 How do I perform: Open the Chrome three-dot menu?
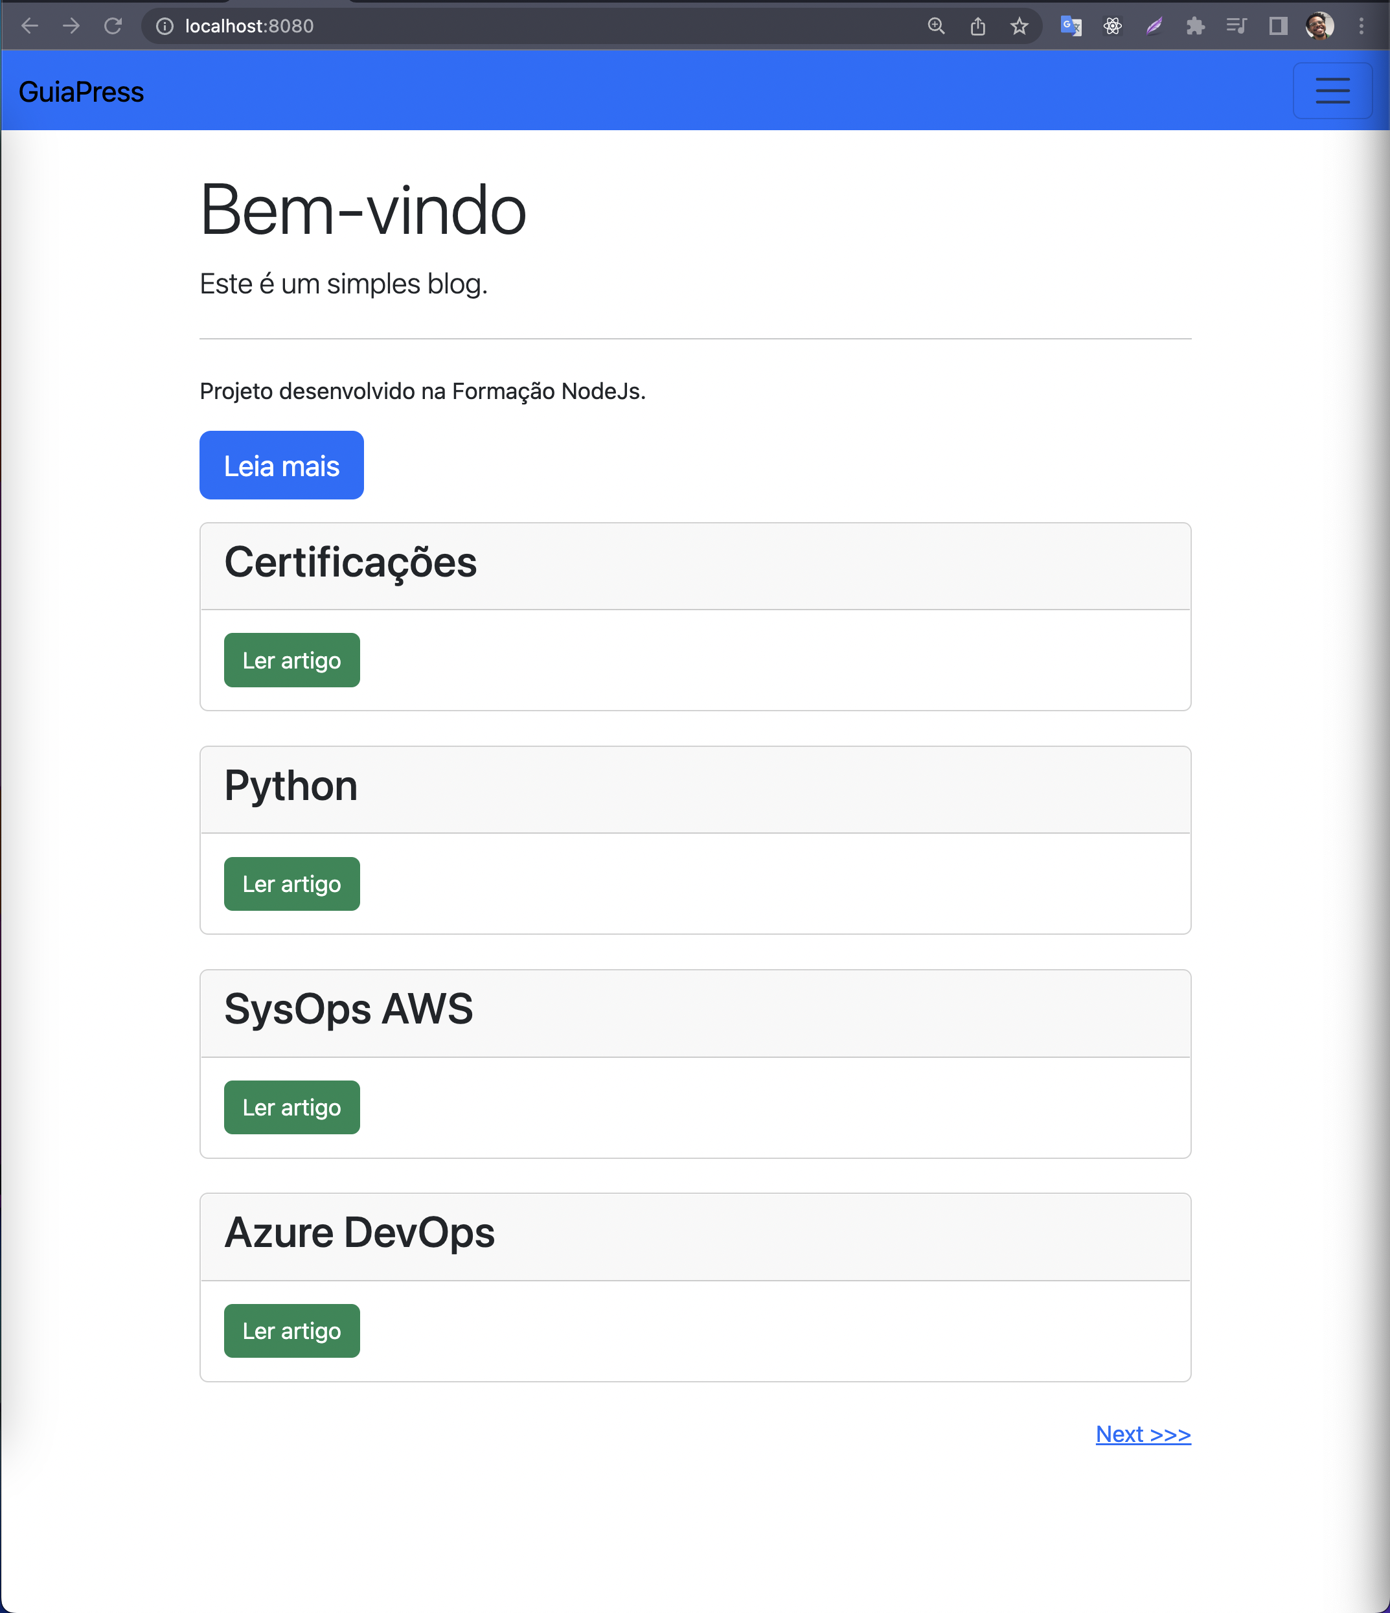pyautogui.click(x=1360, y=26)
